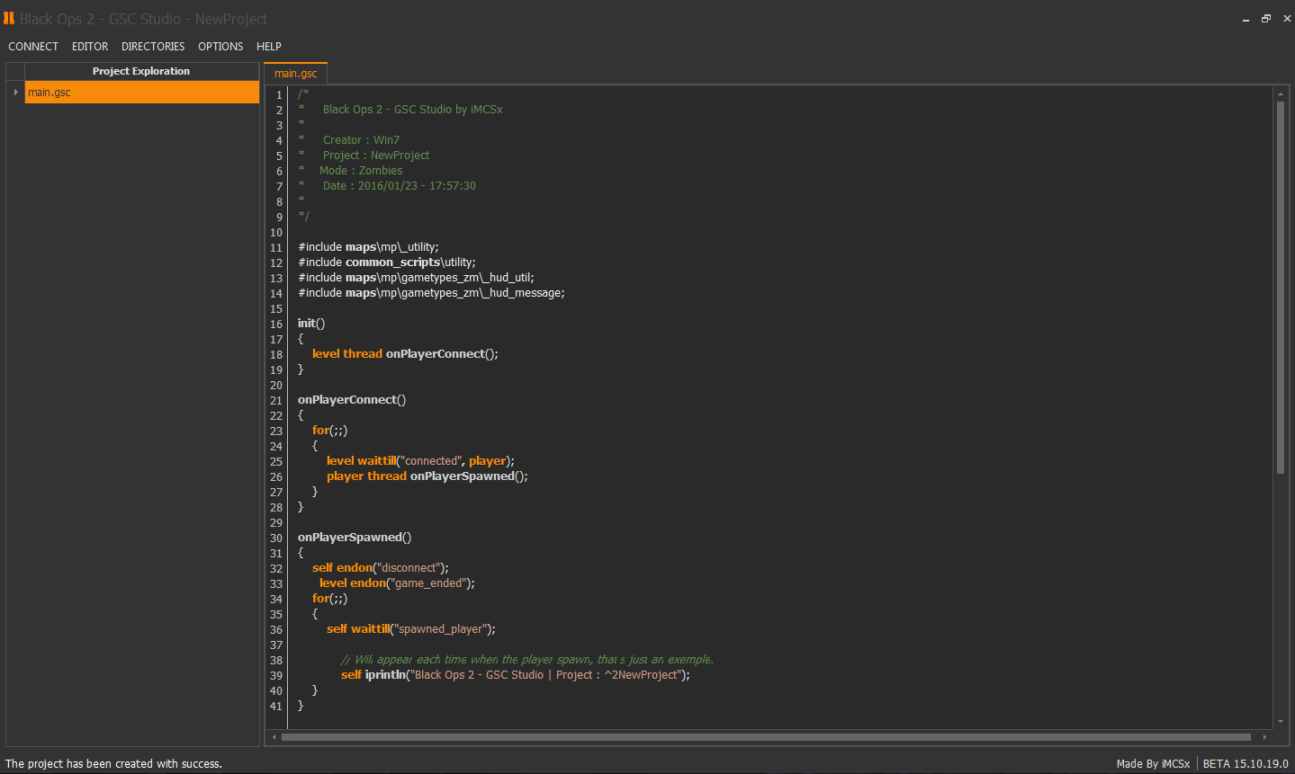Expand the main.gsc tree node arrow

click(x=15, y=93)
